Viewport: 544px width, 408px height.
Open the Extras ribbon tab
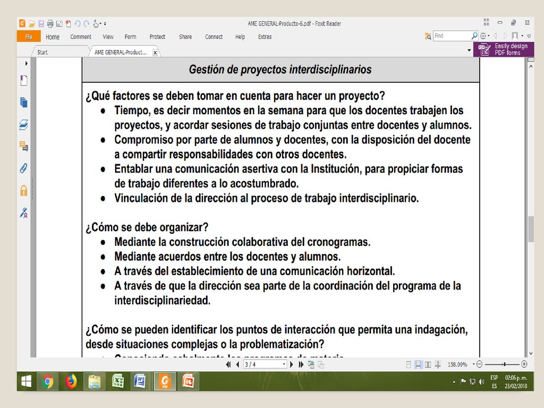click(265, 37)
